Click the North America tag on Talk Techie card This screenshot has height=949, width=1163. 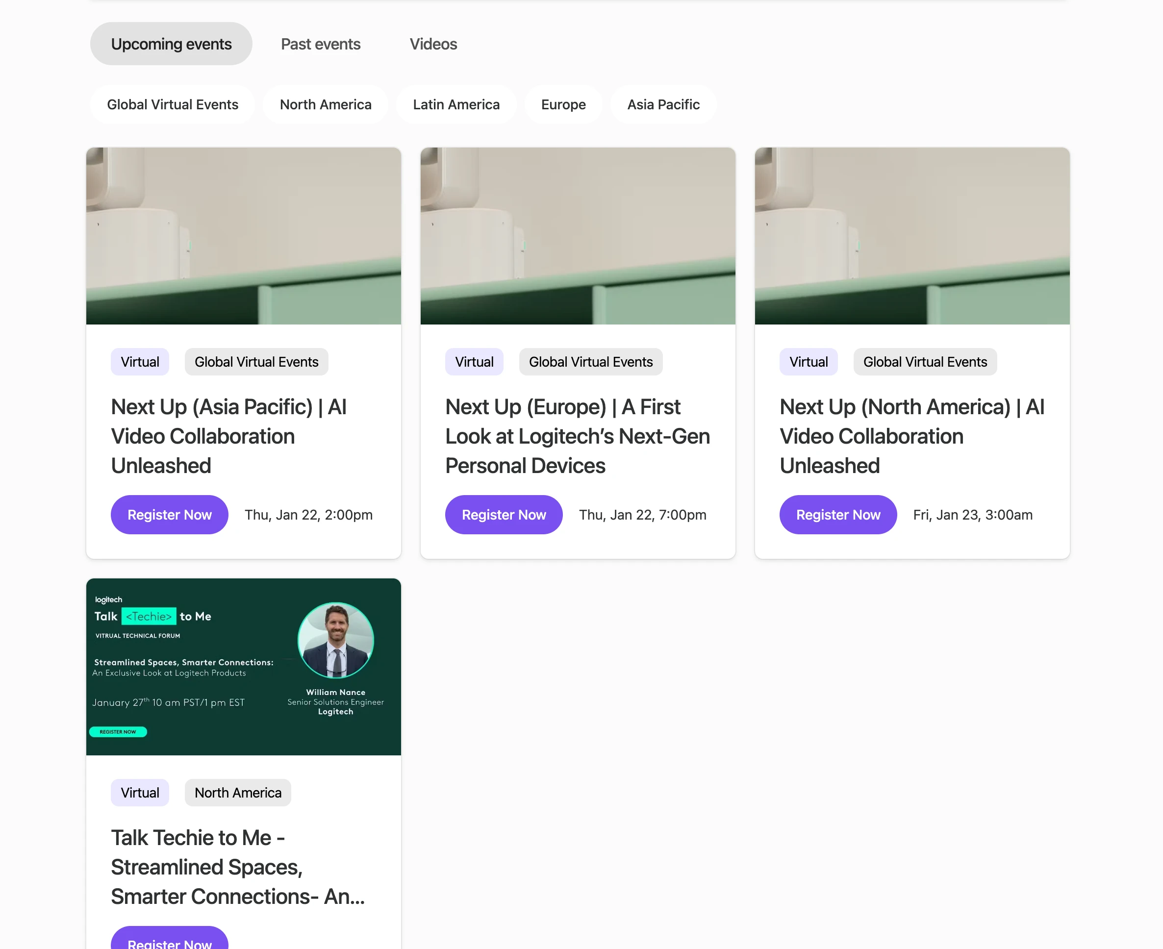[238, 792]
